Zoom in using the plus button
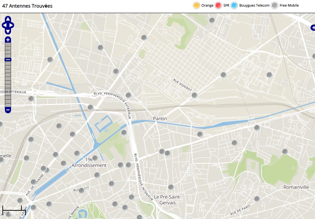 coord(8,40)
